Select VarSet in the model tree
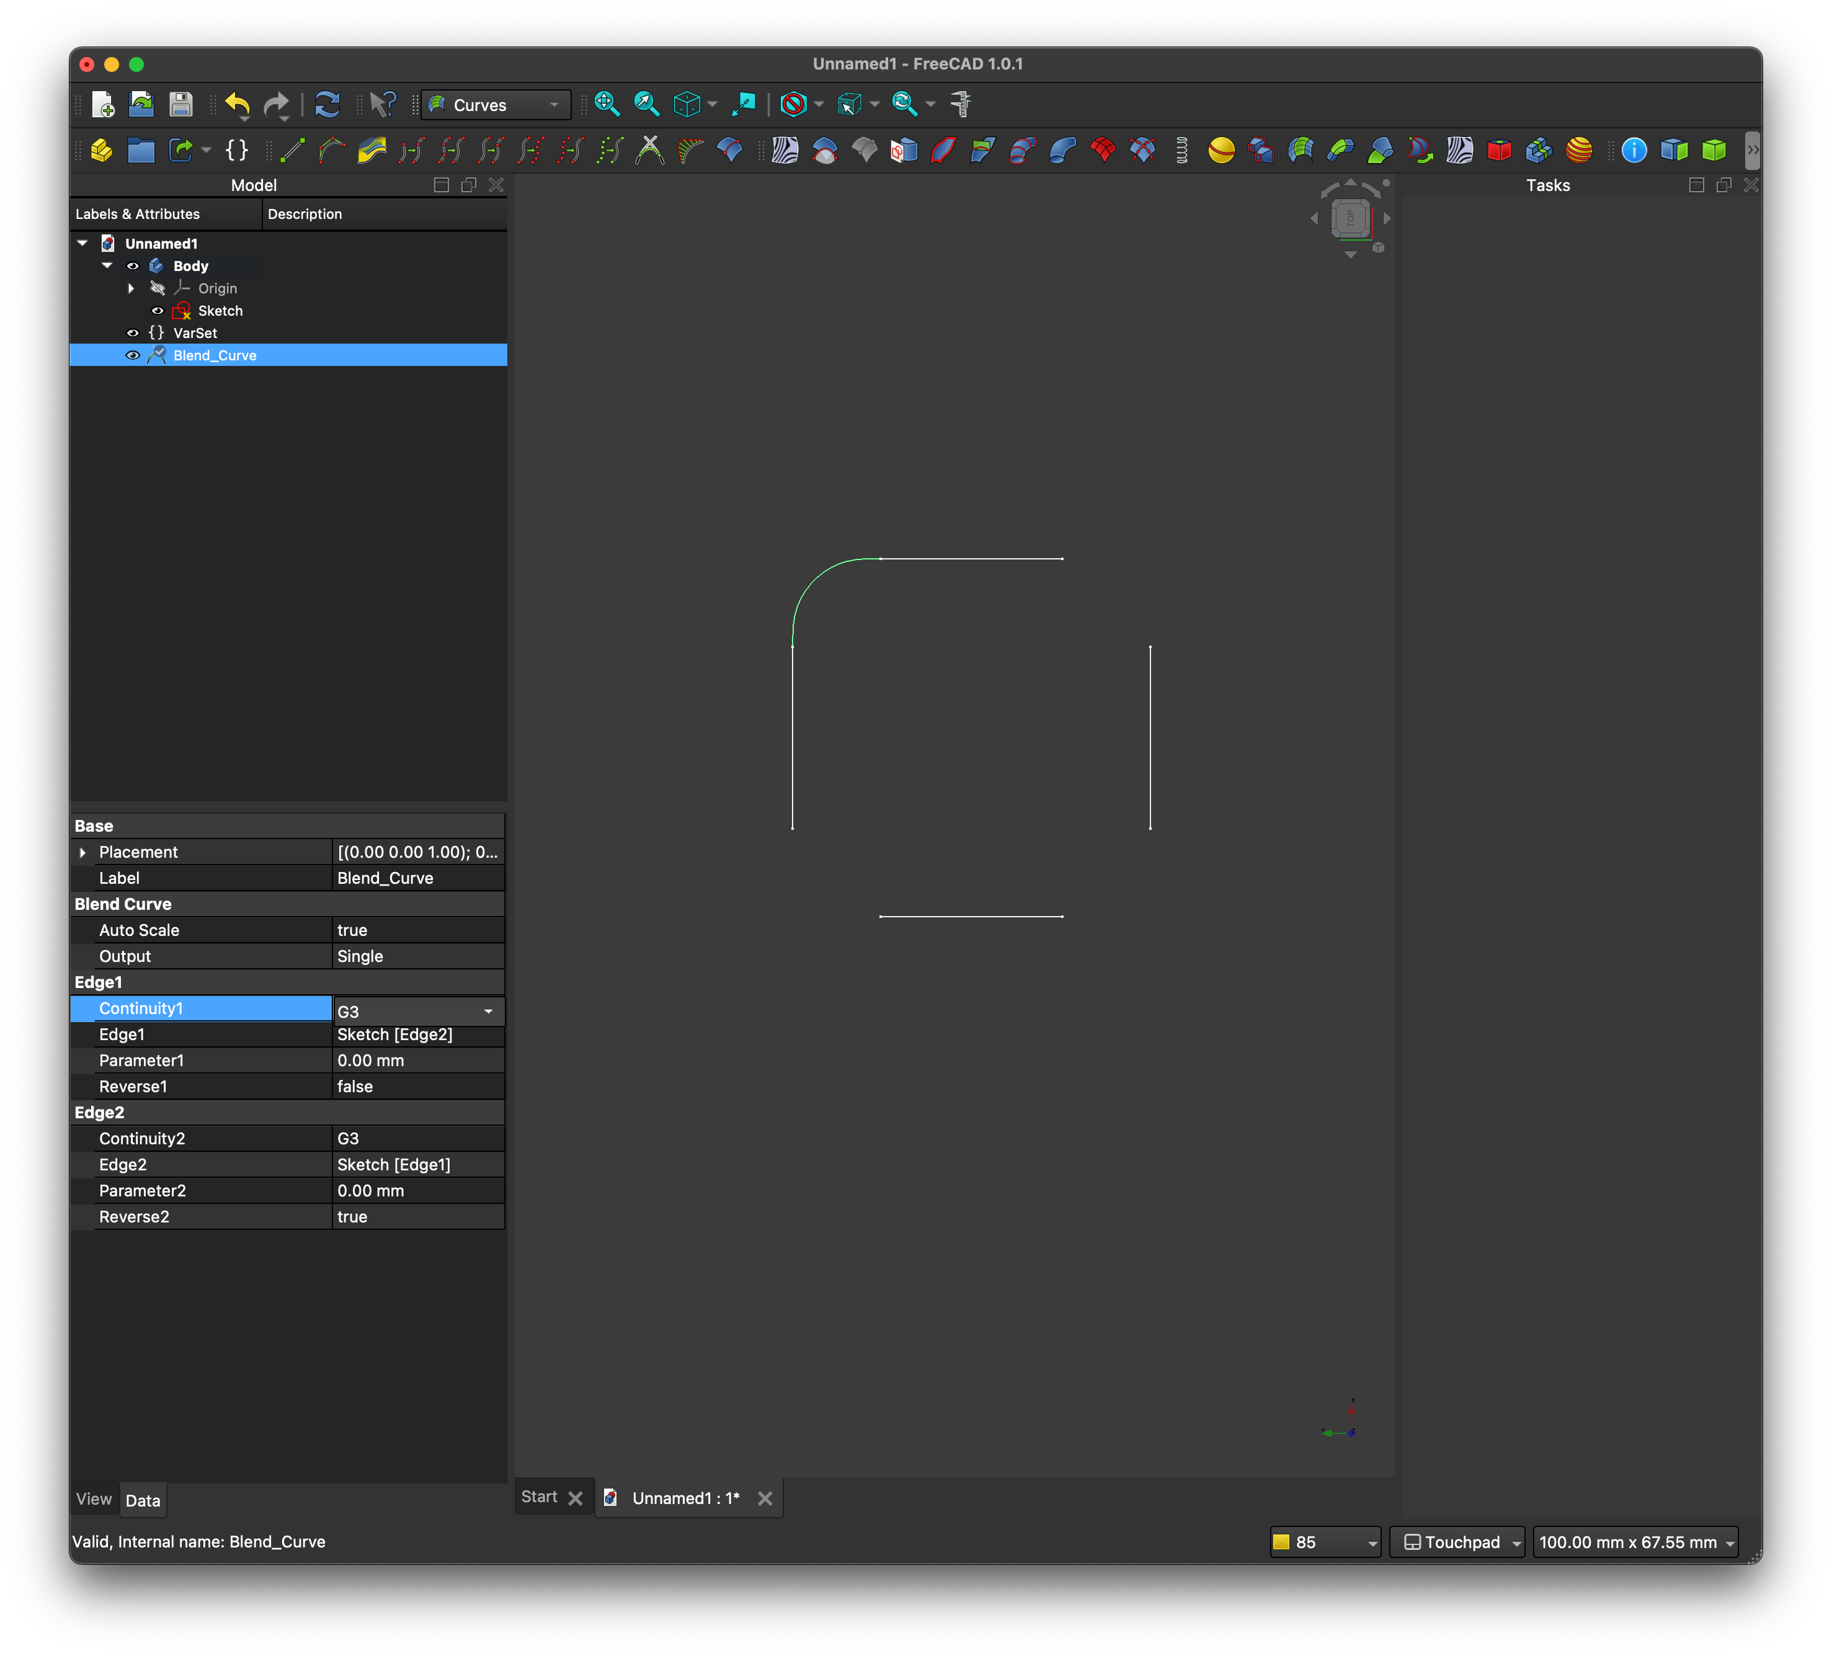Image resolution: width=1832 pixels, height=1656 pixels. 195,332
